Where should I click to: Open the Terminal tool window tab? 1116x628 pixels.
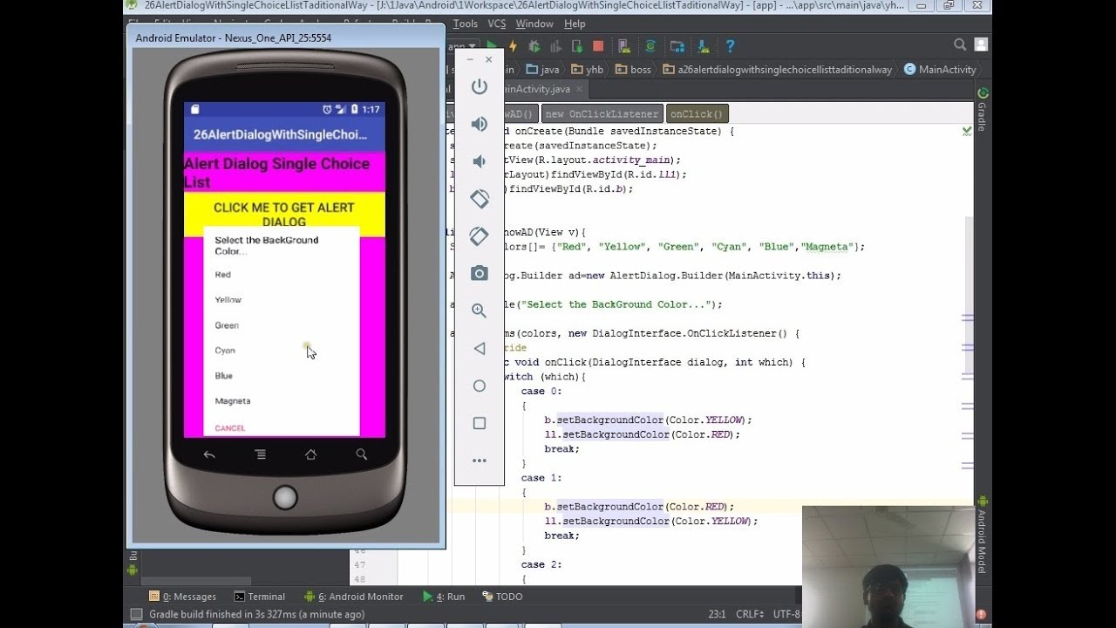260,597
